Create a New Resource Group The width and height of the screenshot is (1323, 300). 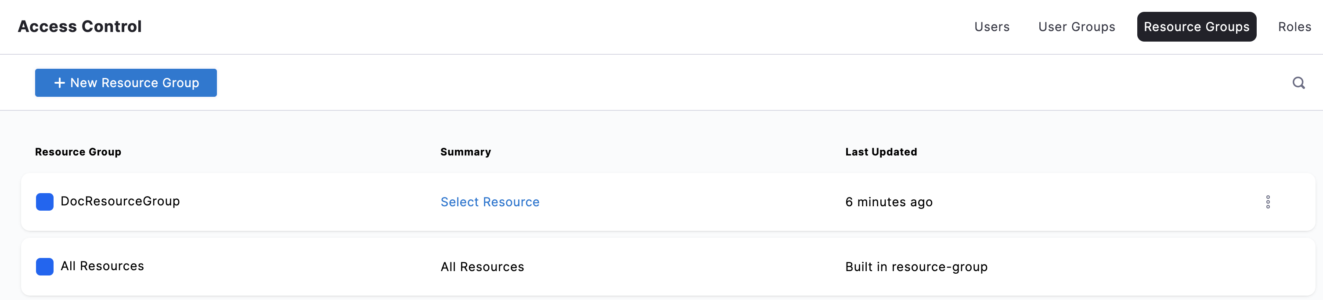(x=126, y=83)
